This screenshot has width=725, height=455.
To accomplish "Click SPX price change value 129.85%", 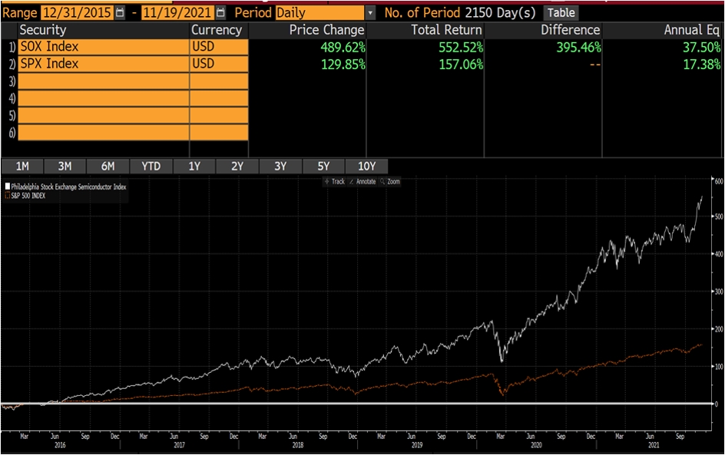I will 343,64.
